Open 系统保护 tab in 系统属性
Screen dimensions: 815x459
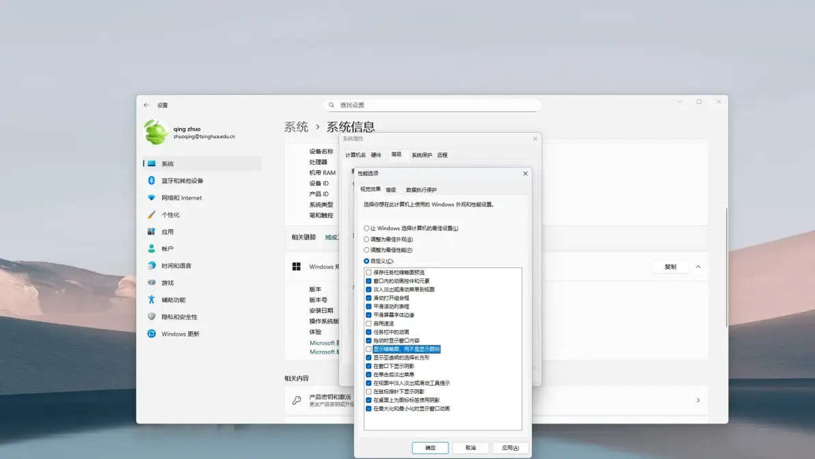pyautogui.click(x=421, y=155)
